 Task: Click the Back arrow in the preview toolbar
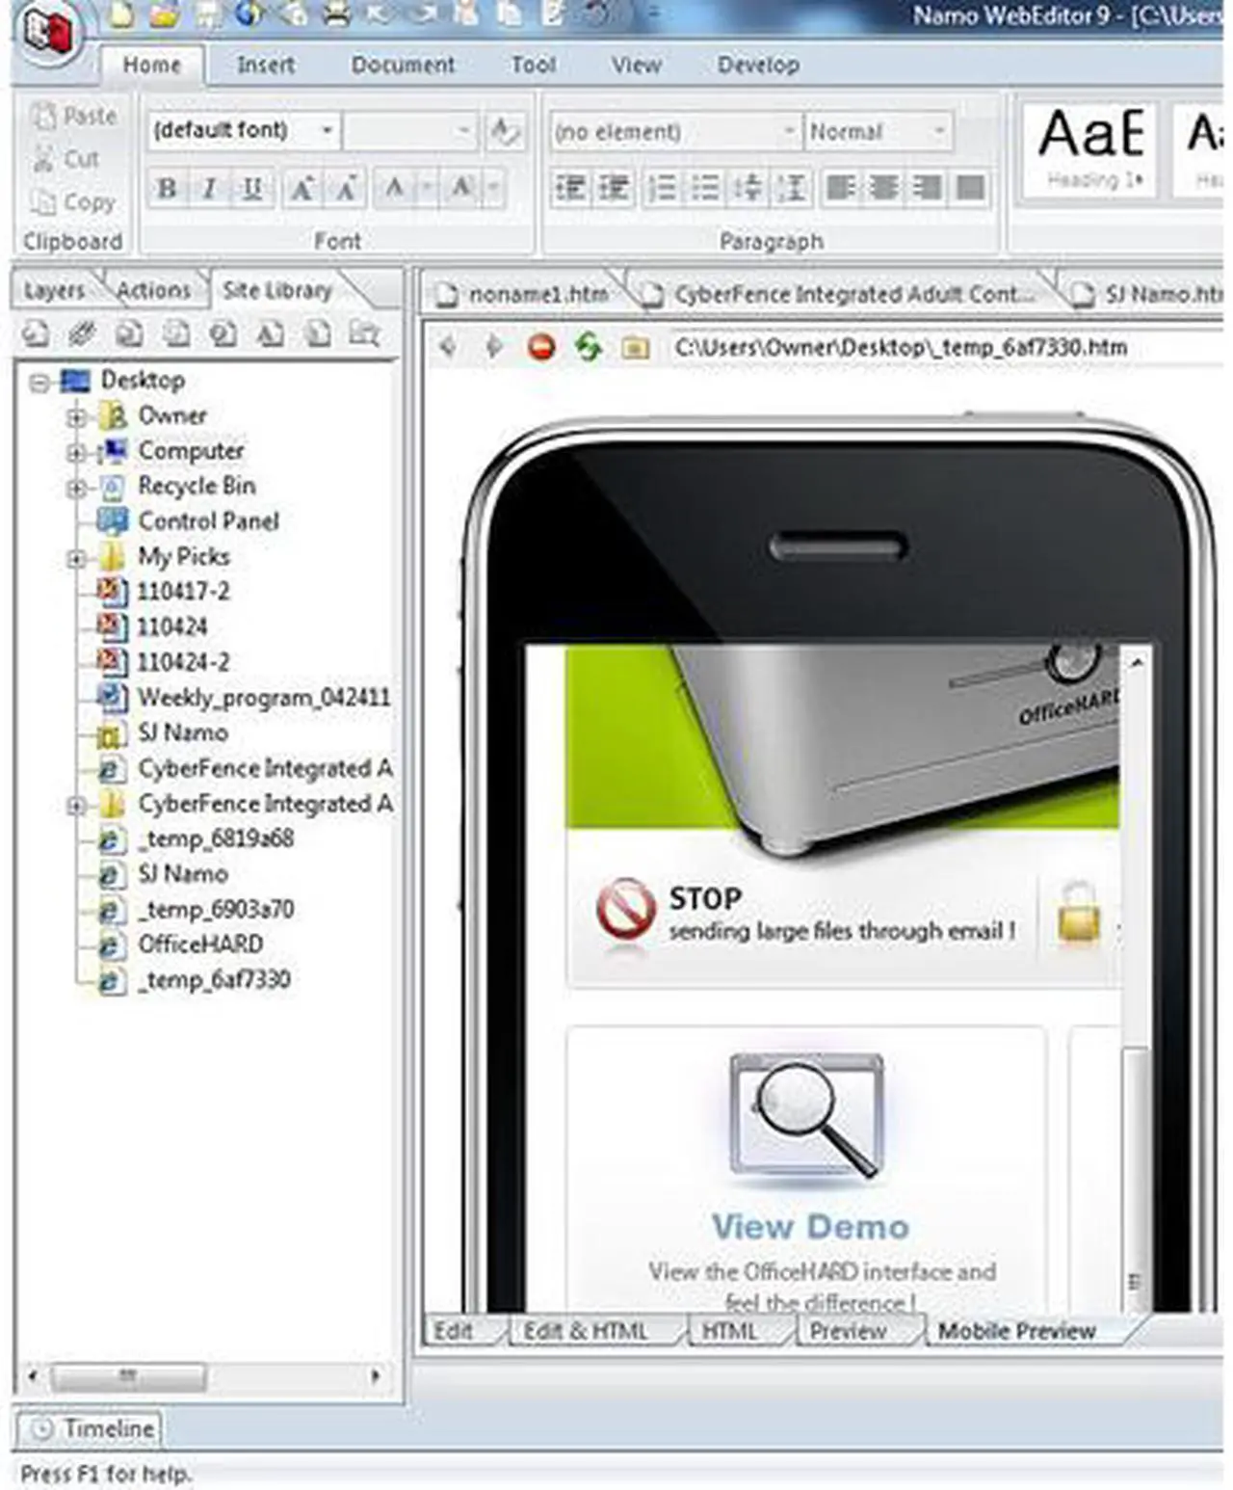pos(449,346)
